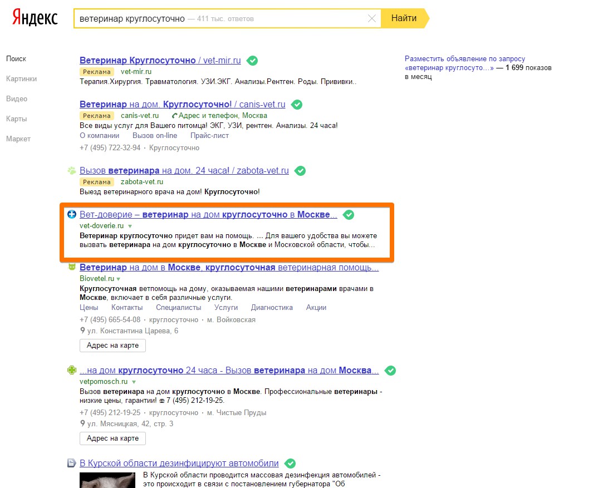Viewport: 608px width, 488px height.
Task: Open the Поиск section in the sidebar
Action: (16, 58)
